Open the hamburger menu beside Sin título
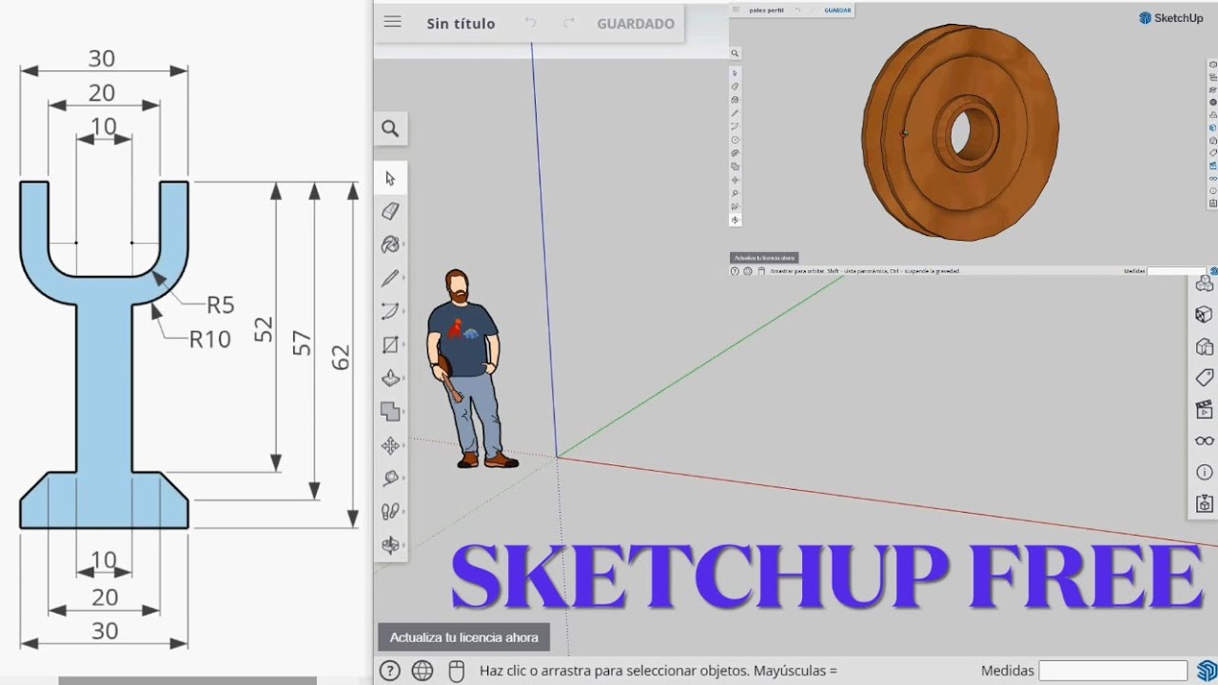Viewport: 1218px width, 685px height. point(392,23)
